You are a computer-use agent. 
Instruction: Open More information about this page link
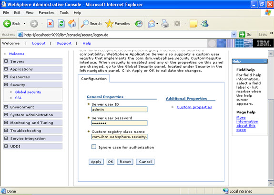247,123
